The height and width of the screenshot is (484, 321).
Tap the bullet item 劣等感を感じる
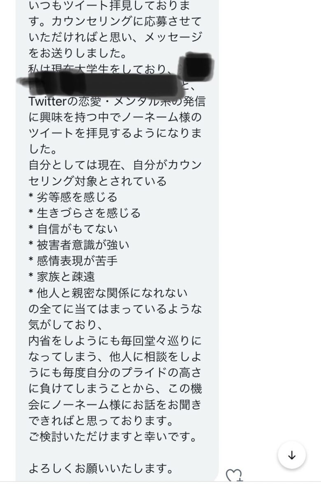(x=73, y=197)
